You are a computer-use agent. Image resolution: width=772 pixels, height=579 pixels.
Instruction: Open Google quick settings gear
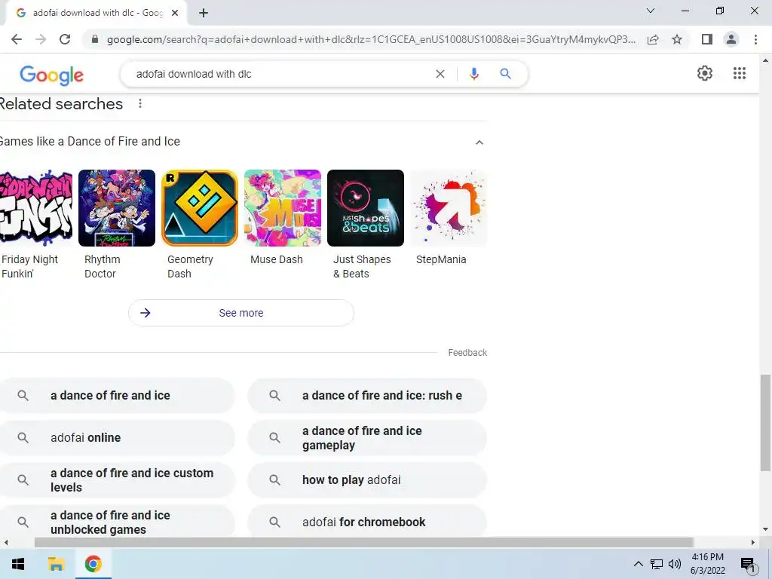(x=705, y=73)
